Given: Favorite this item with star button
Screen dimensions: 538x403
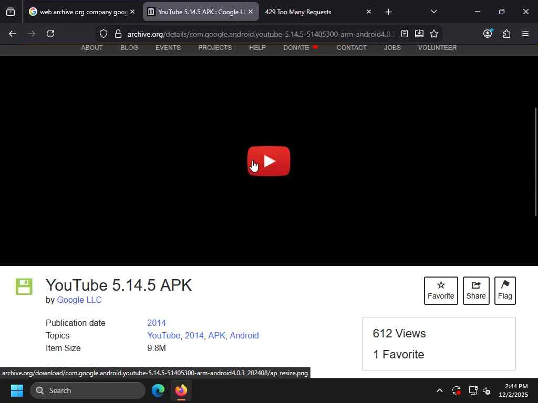Looking at the screenshot, I should pyautogui.click(x=441, y=291).
